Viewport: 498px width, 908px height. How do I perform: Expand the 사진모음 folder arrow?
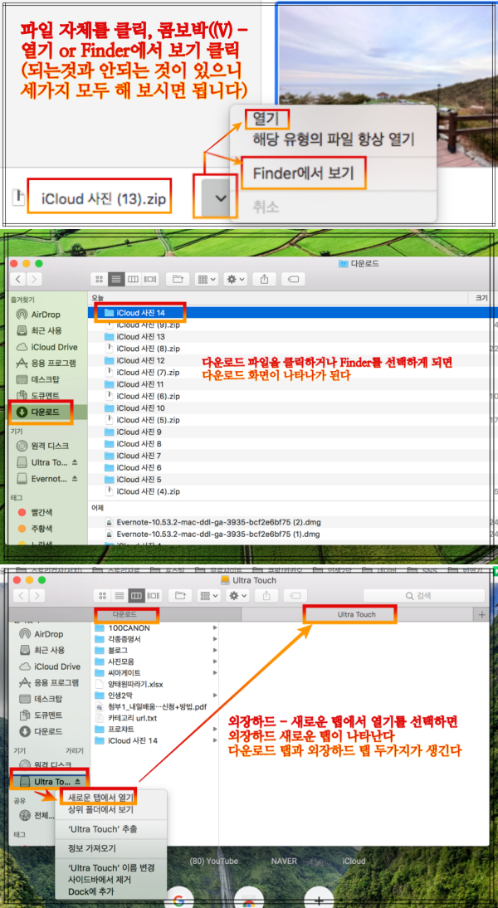(215, 661)
